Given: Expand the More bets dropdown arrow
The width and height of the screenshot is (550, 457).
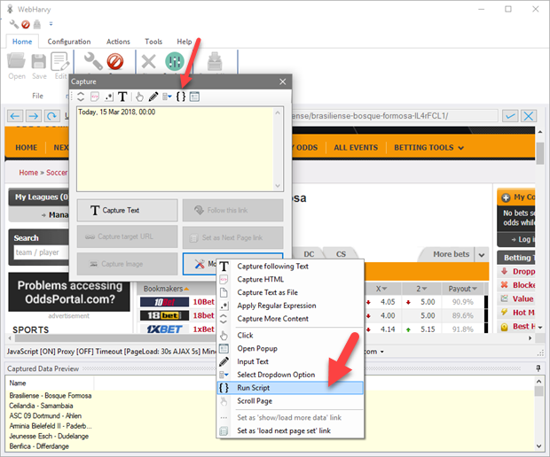Looking at the screenshot, I should (x=482, y=255).
